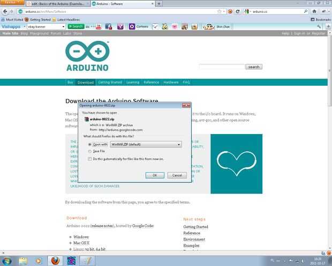Click the Environment link under Next steps
This screenshot has height=266, width=332.
194,239
